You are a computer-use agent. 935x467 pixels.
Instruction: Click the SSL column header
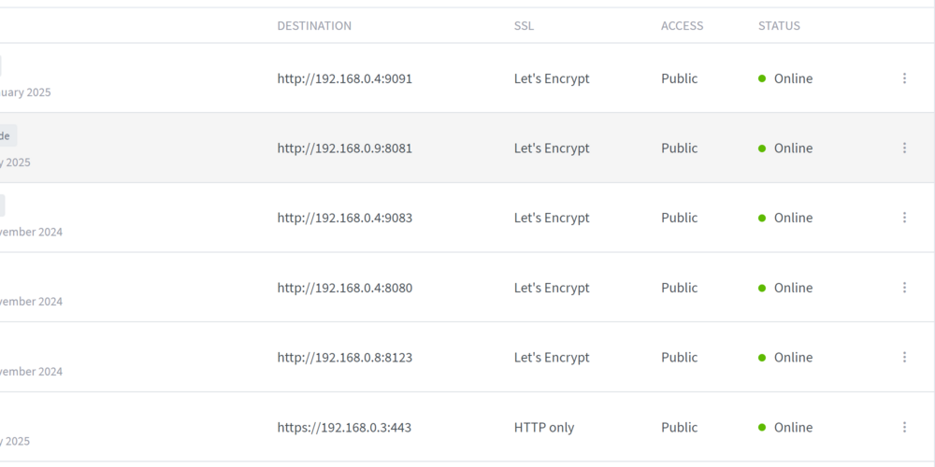tap(525, 25)
